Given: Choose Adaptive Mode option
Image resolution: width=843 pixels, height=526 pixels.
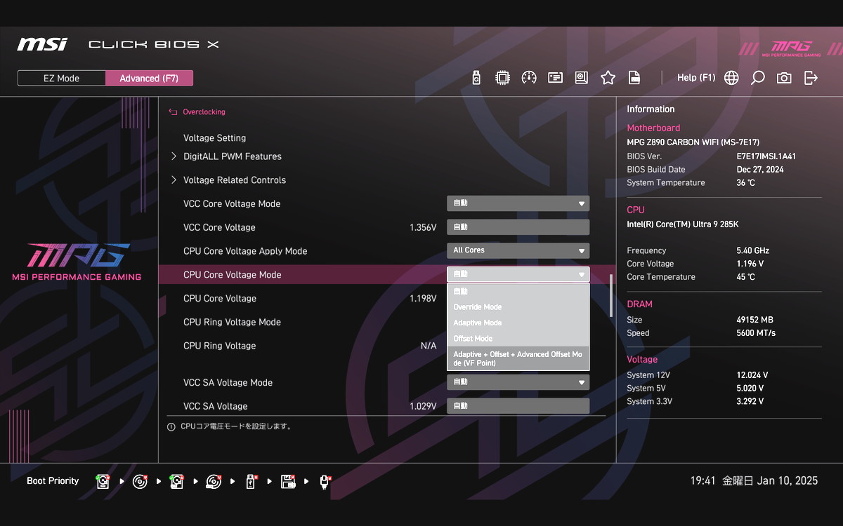Looking at the screenshot, I should [x=518, y=323].
